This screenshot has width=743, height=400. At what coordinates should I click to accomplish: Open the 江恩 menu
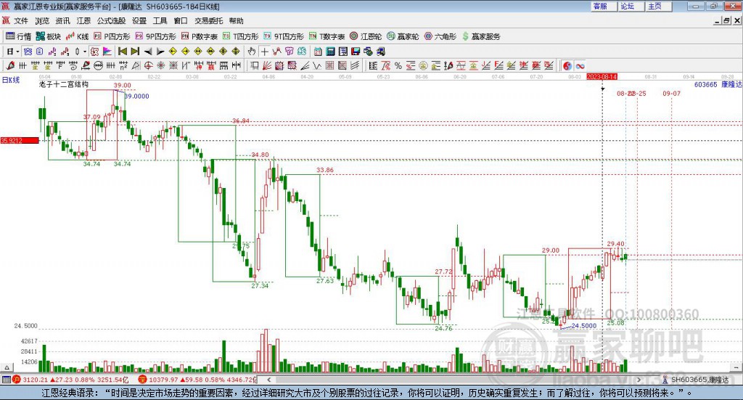[x=83, y=21]
